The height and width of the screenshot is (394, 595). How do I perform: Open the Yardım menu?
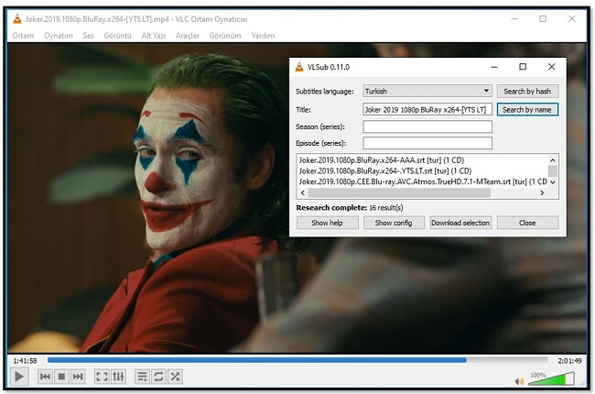coord(263,36)
